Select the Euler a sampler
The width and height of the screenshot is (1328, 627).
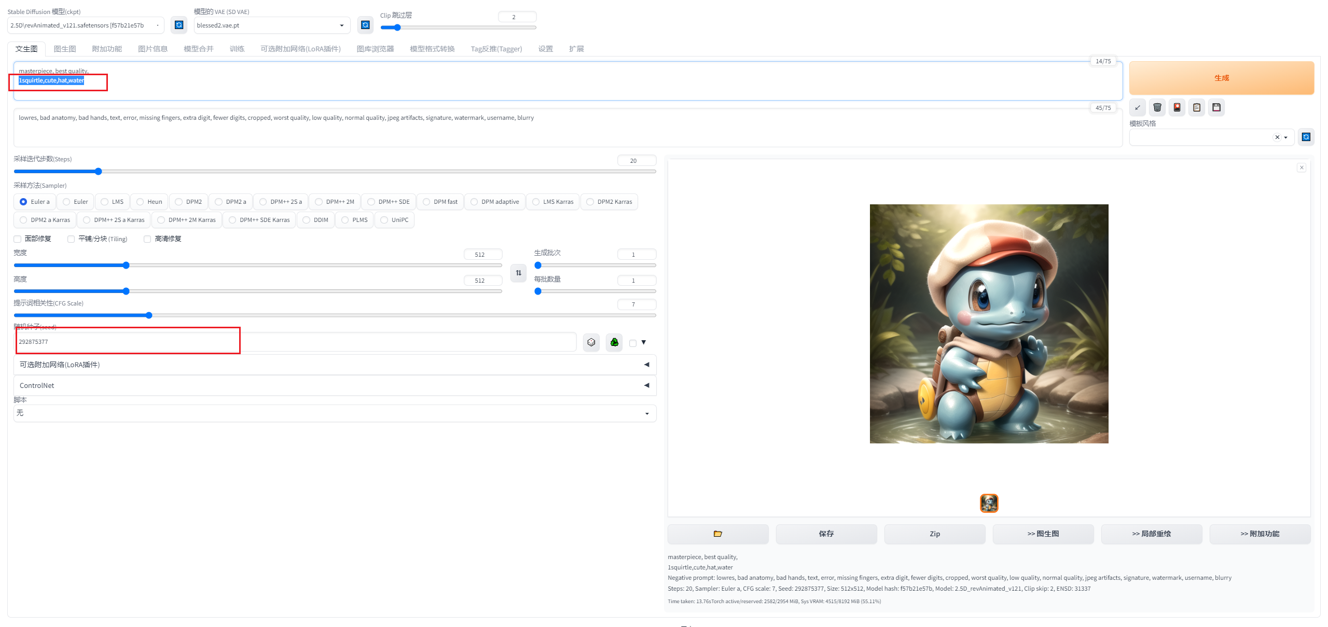[35, 202]
